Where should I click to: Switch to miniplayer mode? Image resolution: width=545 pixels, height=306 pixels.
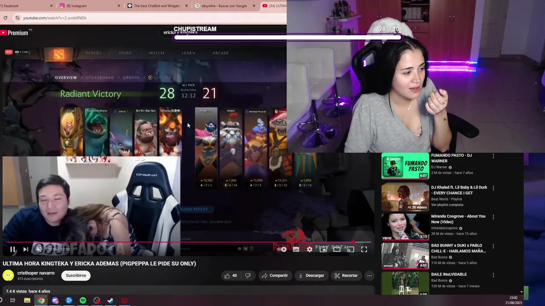(x=323, y=249)
